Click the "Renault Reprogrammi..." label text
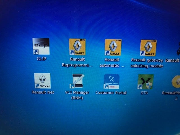This screenshot has height=135, width=180. click(x=77, y=62)
